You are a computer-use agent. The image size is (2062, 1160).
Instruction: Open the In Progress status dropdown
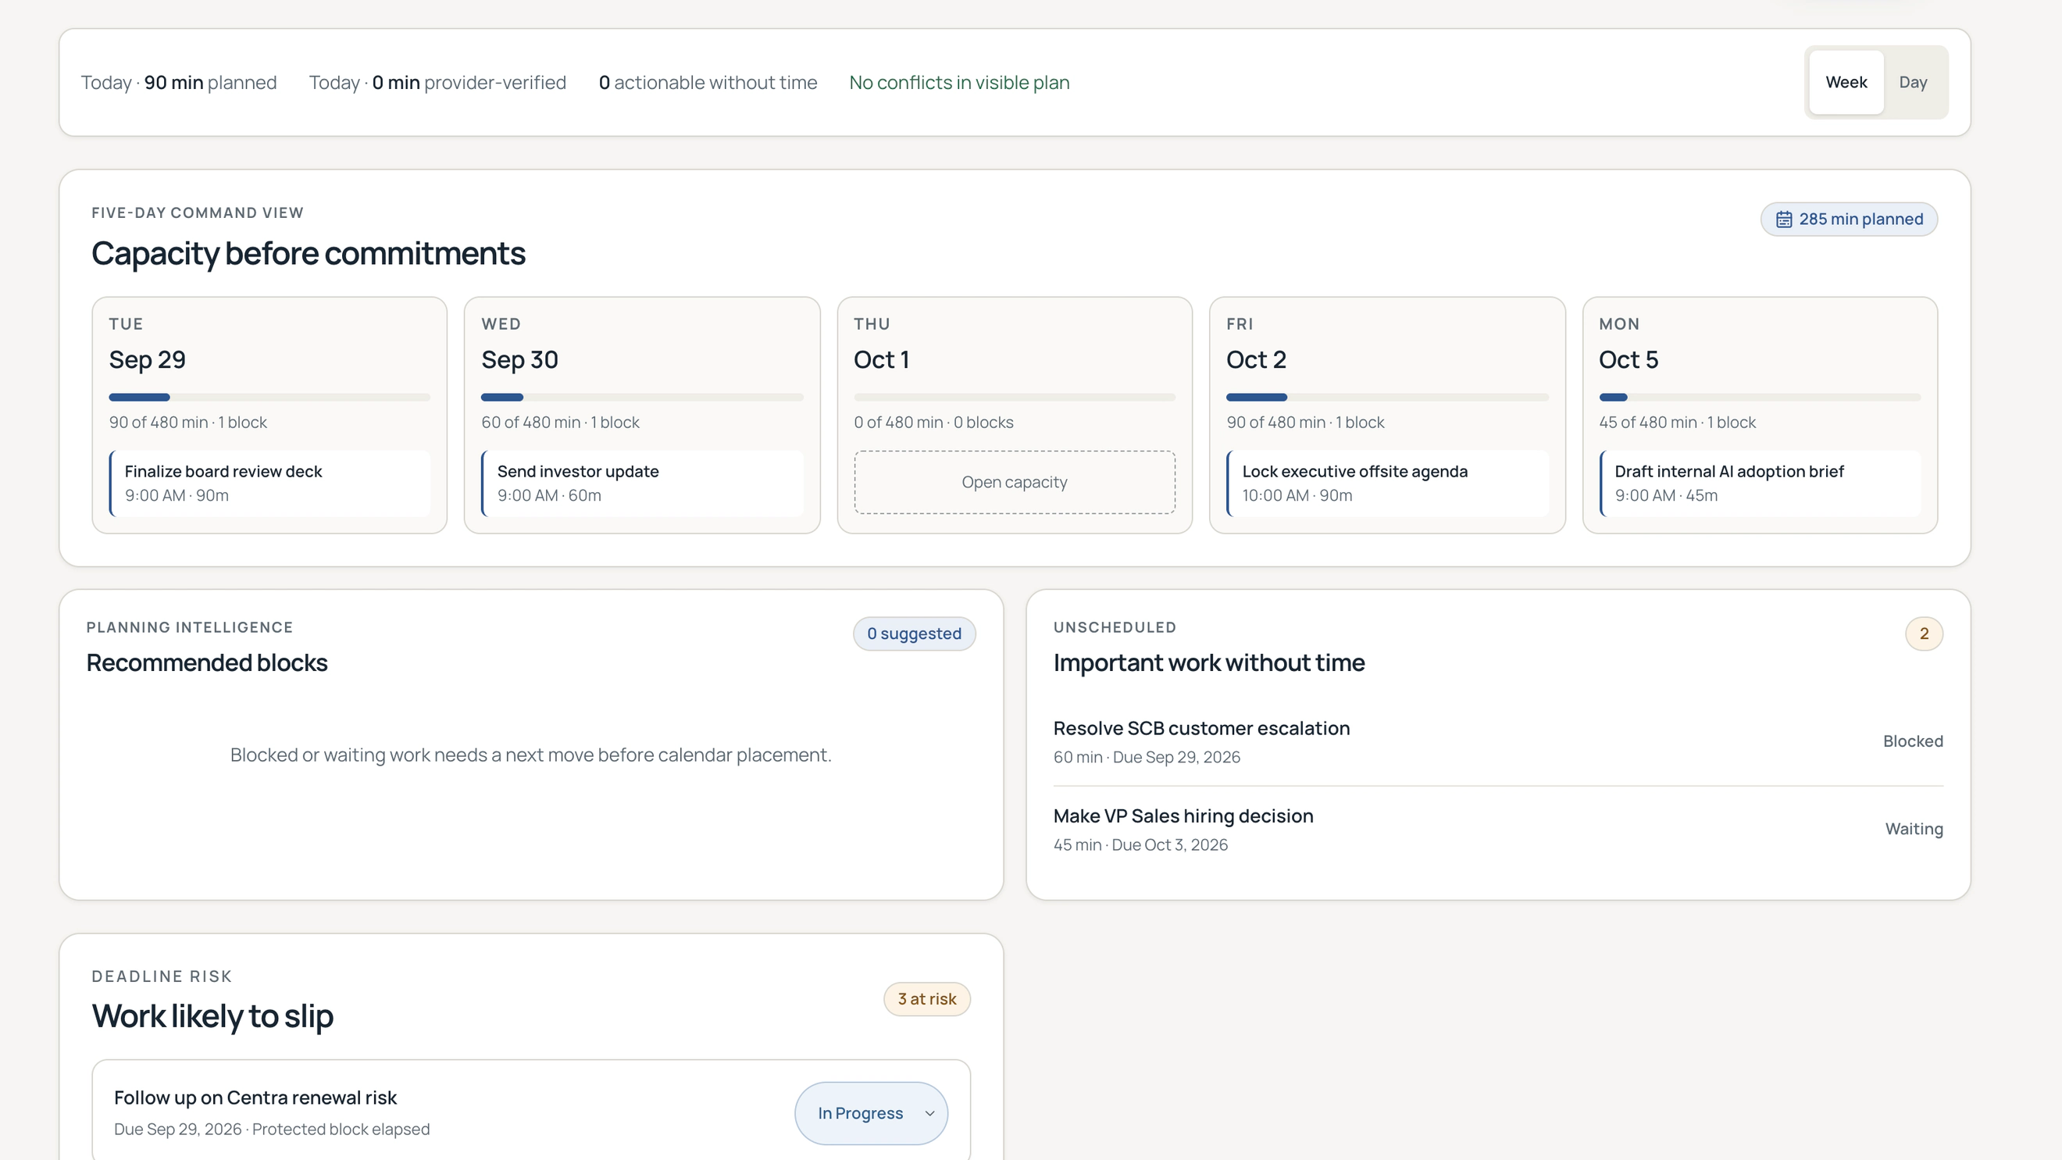(x=871, y=1113)
